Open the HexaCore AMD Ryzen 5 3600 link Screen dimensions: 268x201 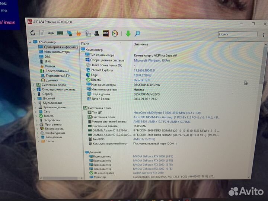coord(167,113)
